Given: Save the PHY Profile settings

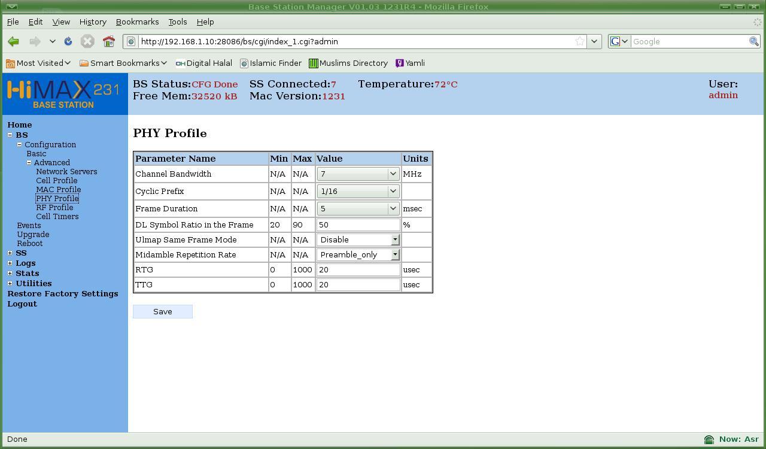Looking at the screenshot, I should [162, 311].
